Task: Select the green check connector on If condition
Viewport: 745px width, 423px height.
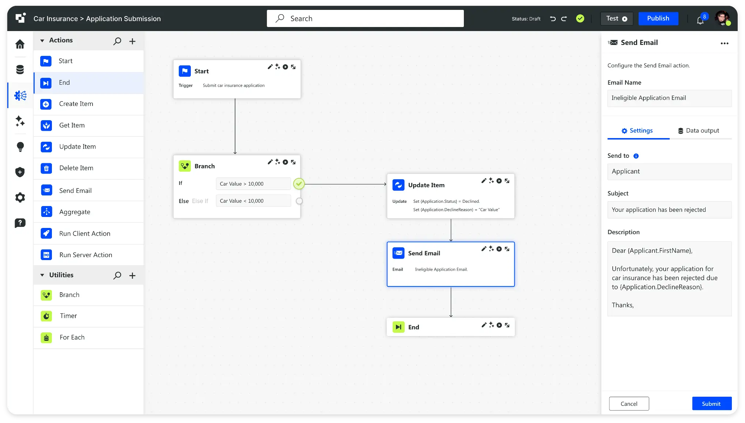Action: [x=299, y=184]
